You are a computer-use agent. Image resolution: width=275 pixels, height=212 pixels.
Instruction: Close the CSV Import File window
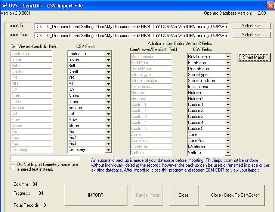(270, 6)
